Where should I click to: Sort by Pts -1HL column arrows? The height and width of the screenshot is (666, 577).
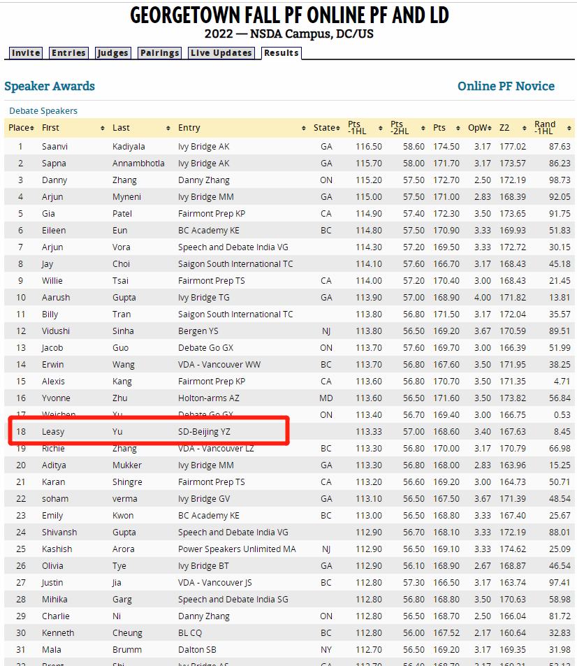click(x=380, y=128)
